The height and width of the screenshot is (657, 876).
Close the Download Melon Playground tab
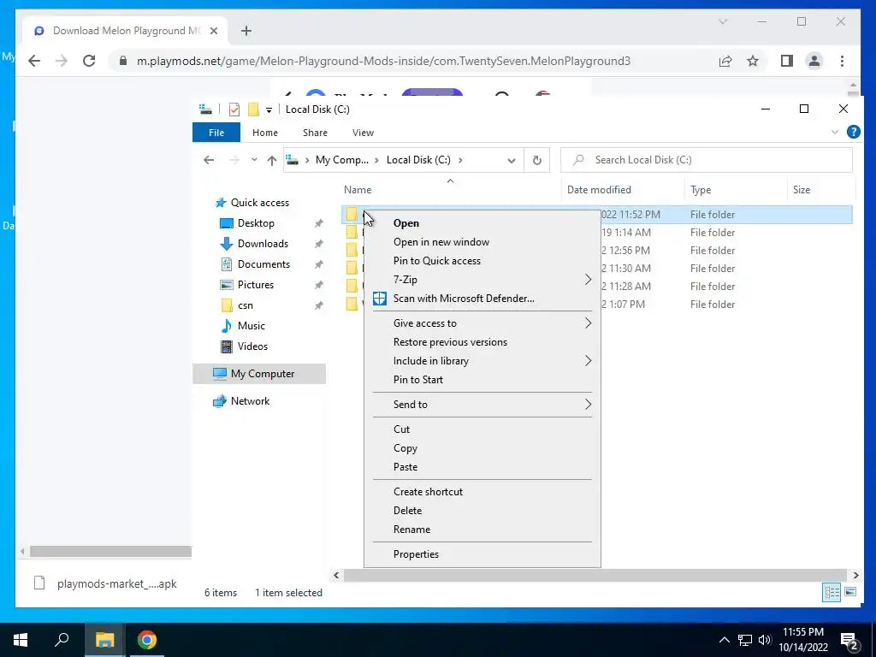[x=213, y=31]
